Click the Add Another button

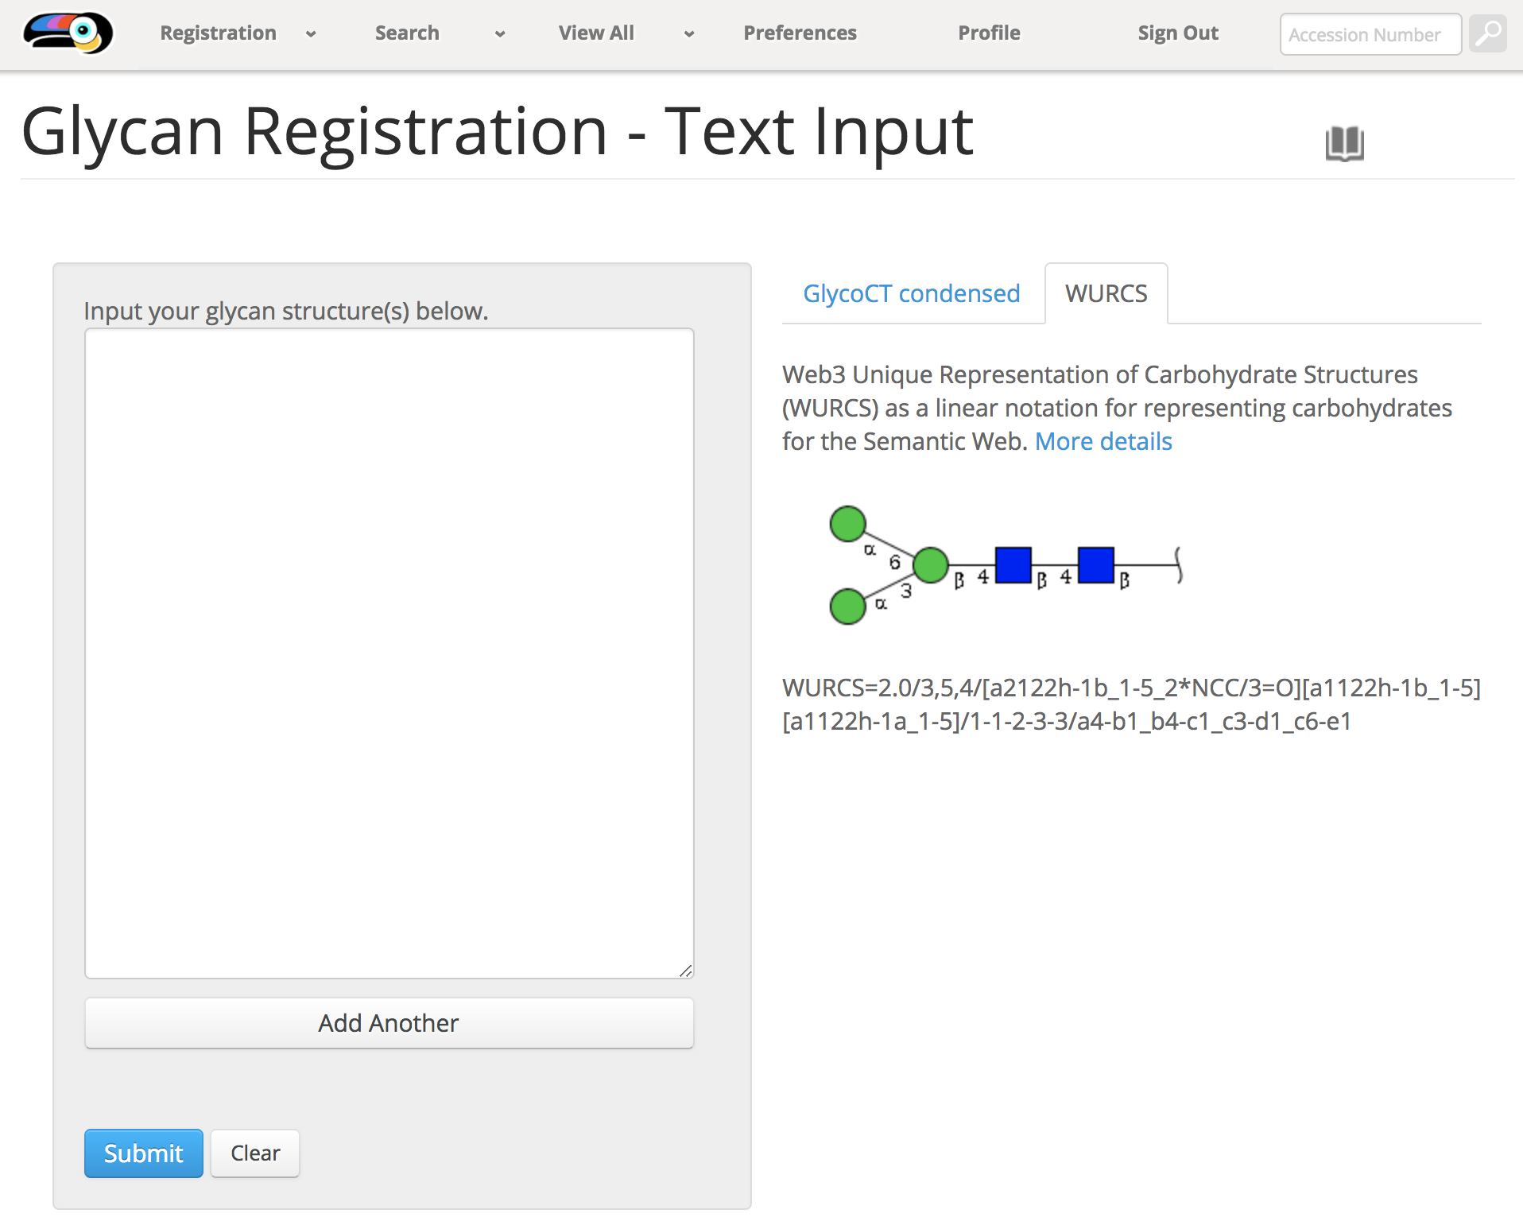pos(389,1023)
